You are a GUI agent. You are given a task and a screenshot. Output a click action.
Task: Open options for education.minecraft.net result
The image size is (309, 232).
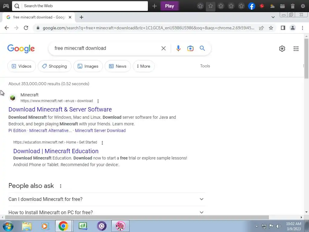102,143
